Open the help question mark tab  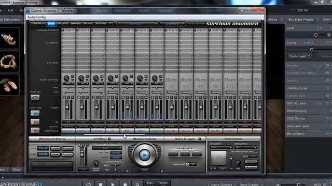tap(110, 24)
